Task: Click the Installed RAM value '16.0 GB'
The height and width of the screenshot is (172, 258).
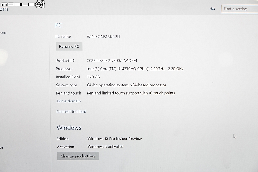Action: [x=93, y=77]
